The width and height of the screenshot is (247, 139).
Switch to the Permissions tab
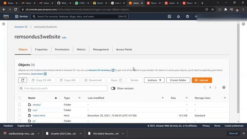click(x=62, y=49)
